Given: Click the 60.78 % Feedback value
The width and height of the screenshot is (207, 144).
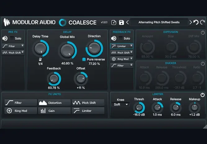Looking at the screenshot, I should (x=54, y=88).
